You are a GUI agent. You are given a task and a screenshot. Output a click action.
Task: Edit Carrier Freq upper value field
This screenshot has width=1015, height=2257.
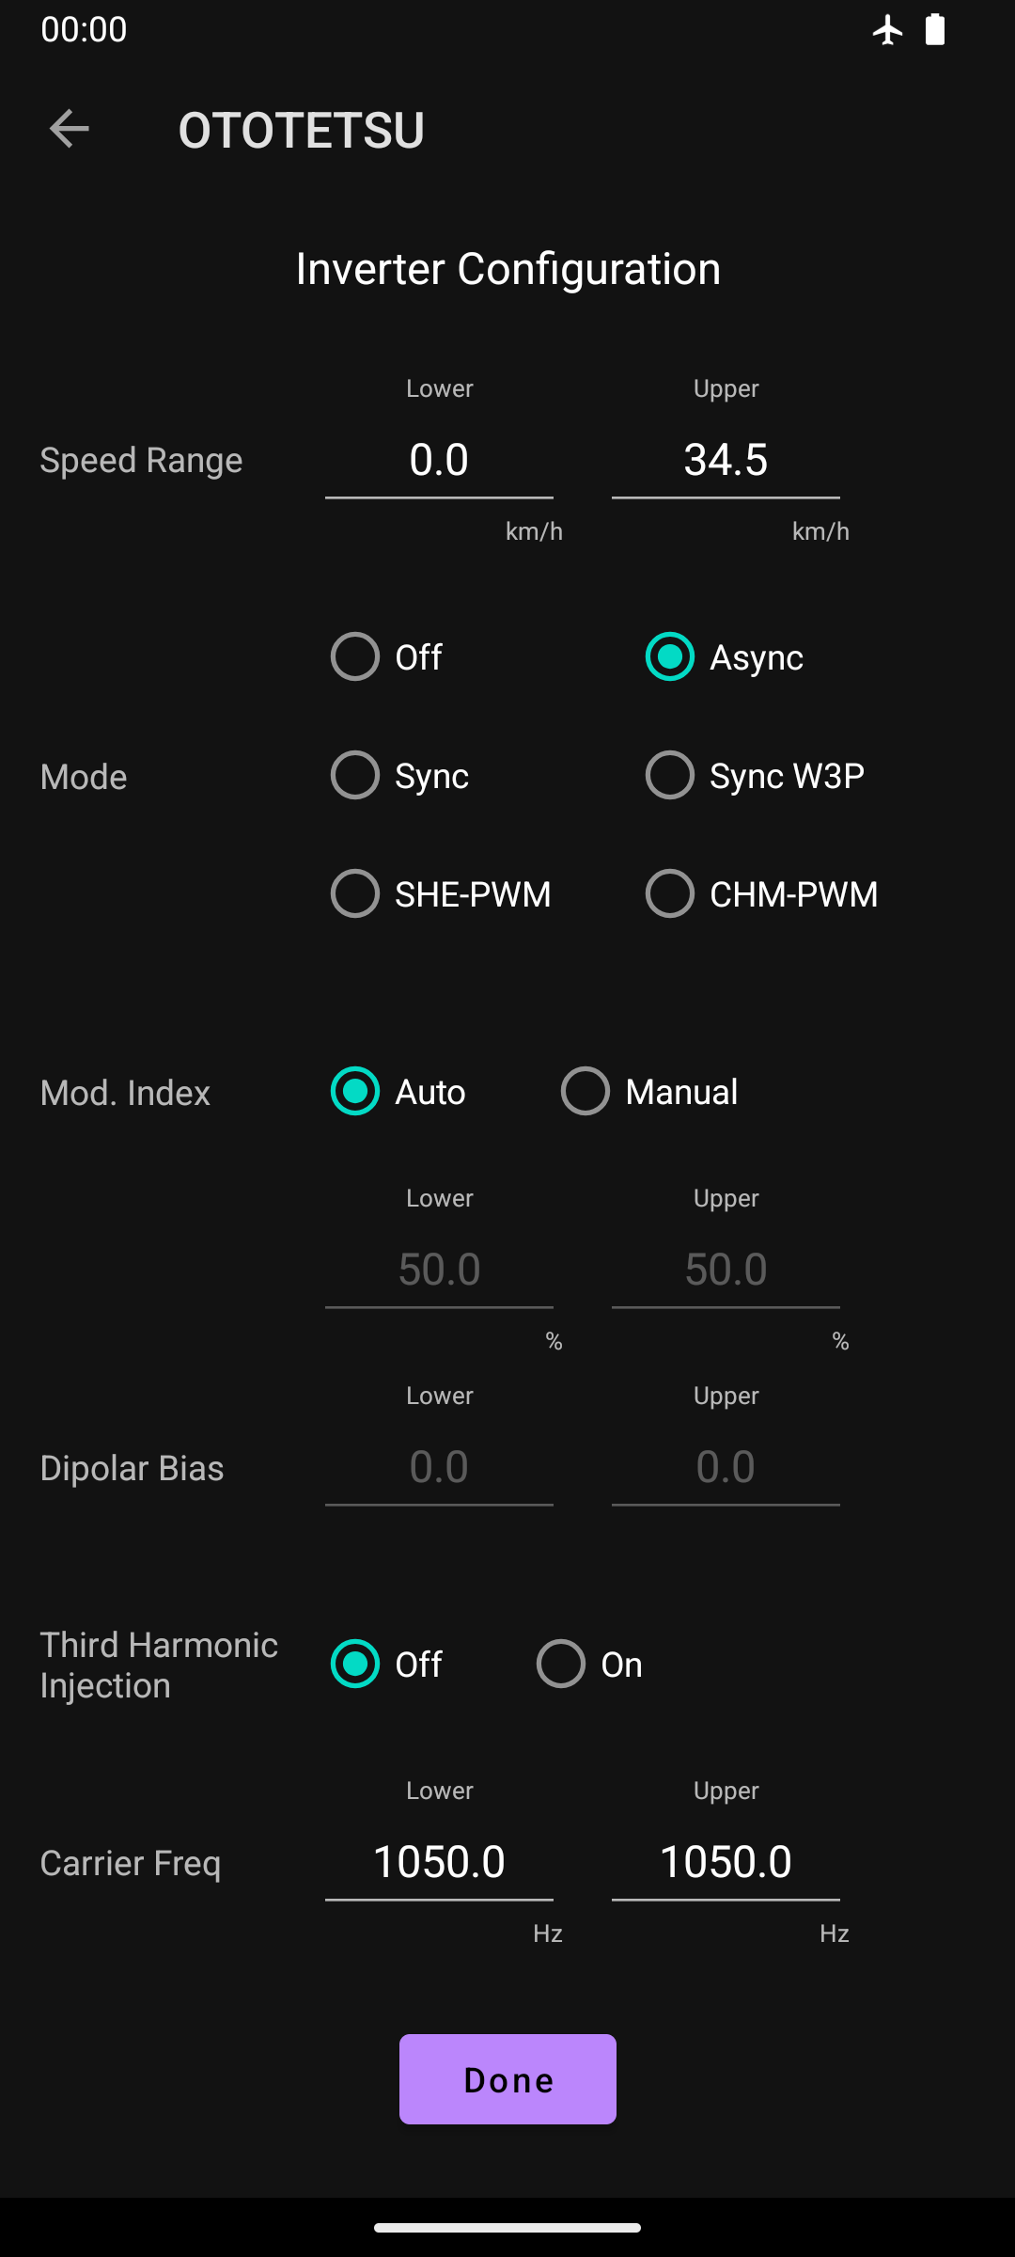coord(726,1862)
